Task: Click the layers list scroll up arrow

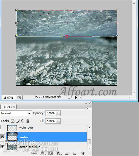Action: click(89, 128)
